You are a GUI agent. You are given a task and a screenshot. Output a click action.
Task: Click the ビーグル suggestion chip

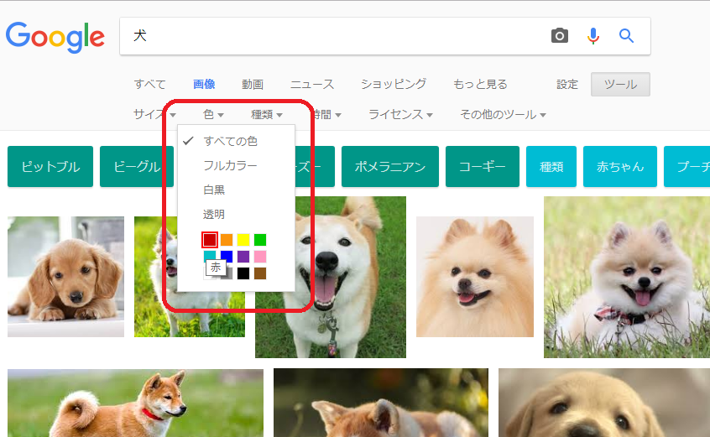click(137, 166)
